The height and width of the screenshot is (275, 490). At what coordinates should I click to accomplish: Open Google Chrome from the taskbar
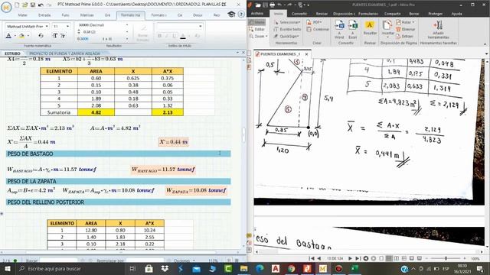pyautogui.click(x=291, y=268)
